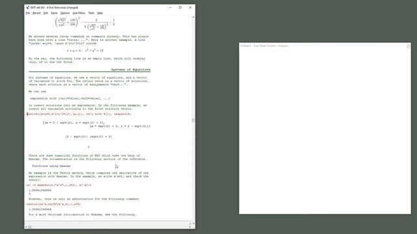Open the Edit menu

(x=46, y=13)
